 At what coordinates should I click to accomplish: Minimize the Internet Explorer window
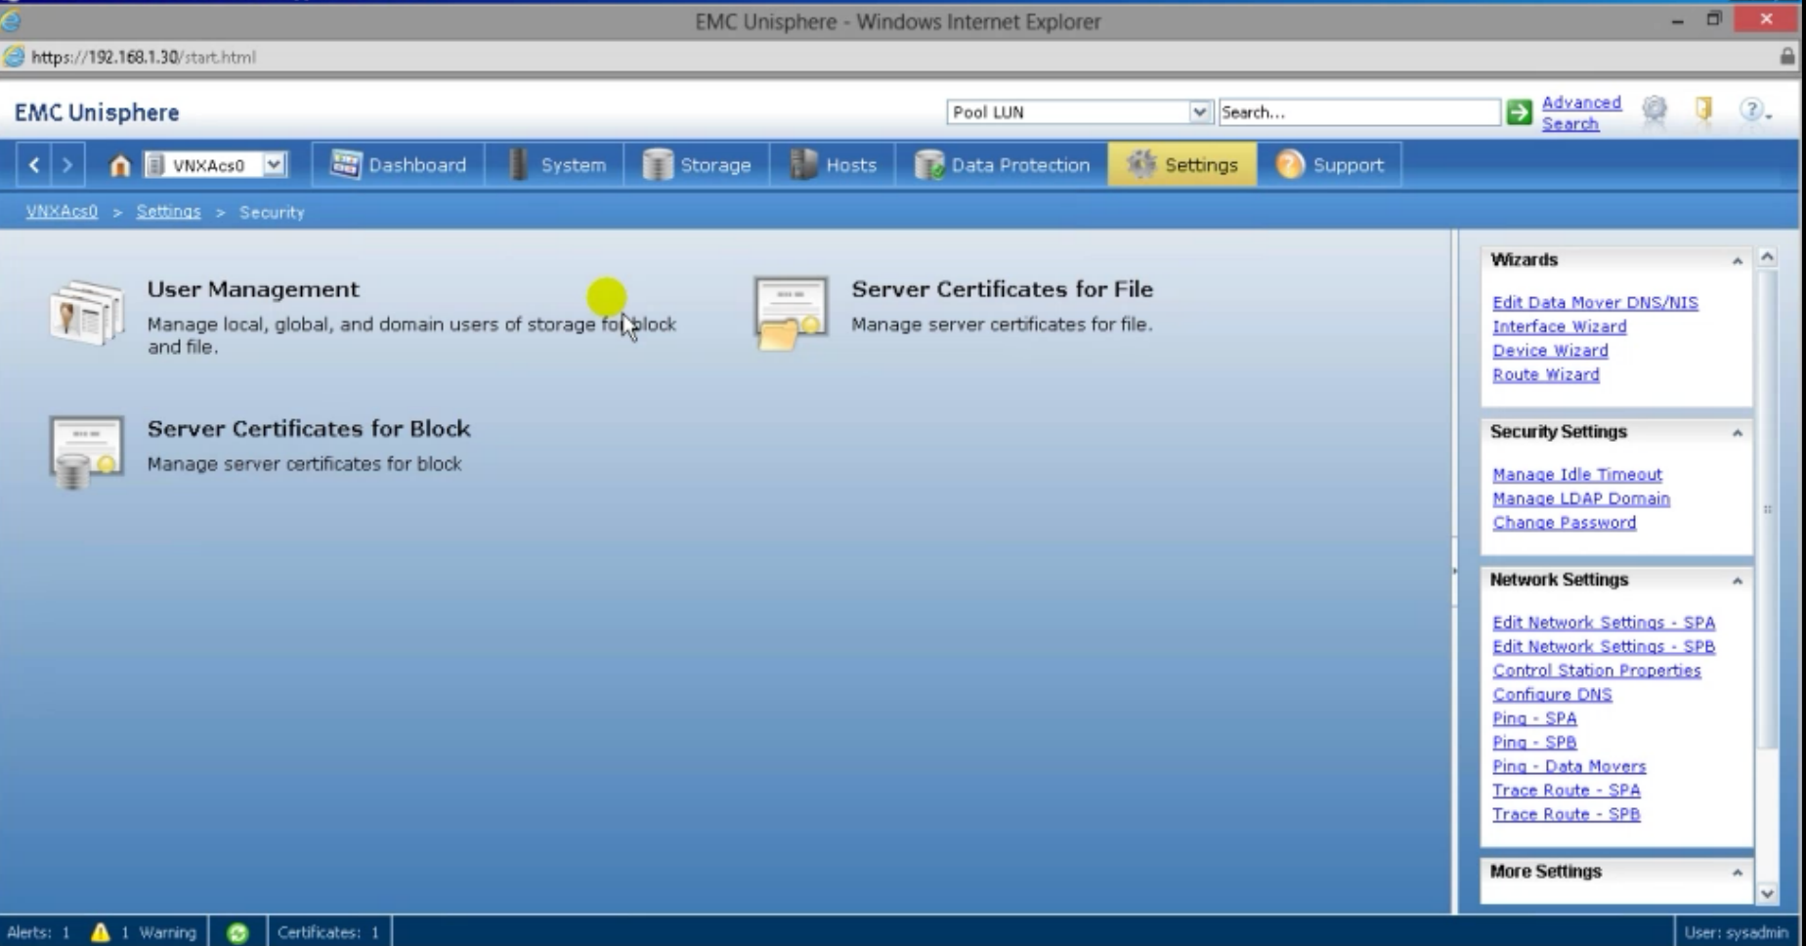pos(1677,21)
